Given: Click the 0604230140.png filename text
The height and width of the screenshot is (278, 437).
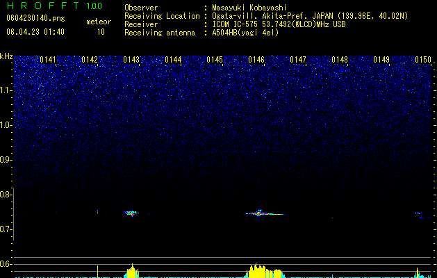Looking at the screenshot, I should [35, 18].
